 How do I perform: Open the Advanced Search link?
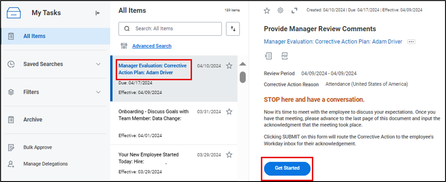pyautogui.click(x=152, y=46)
